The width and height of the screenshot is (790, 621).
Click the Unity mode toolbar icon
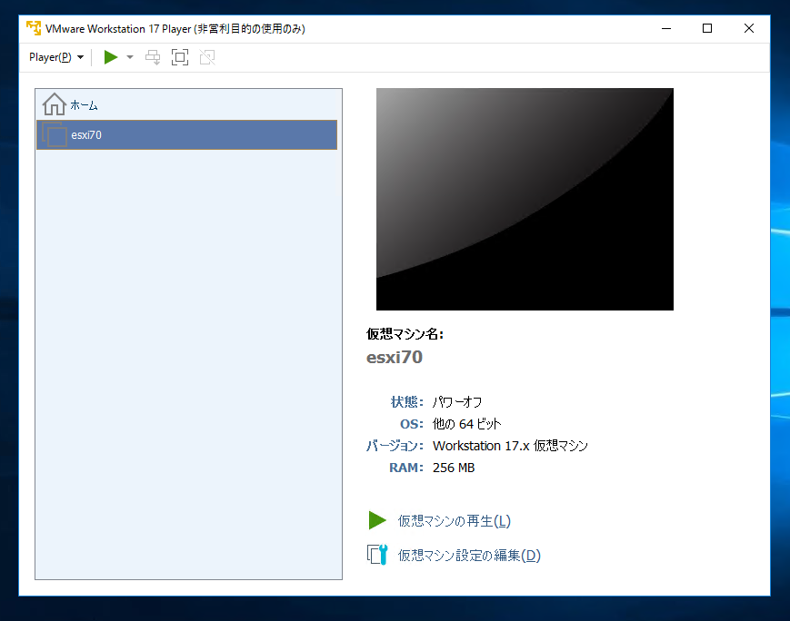tap(207, 57)
